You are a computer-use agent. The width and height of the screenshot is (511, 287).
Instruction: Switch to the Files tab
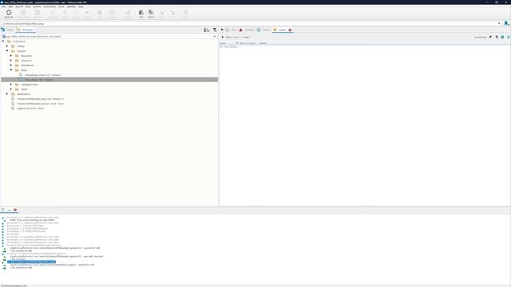pyautogui.click(x=231, y=30)
